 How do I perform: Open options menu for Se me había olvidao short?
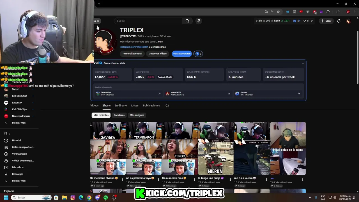123,179
